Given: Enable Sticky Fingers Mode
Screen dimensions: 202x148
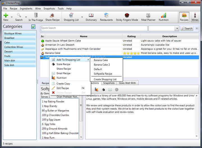Looking at the screenshot, I should click(127, 17).
